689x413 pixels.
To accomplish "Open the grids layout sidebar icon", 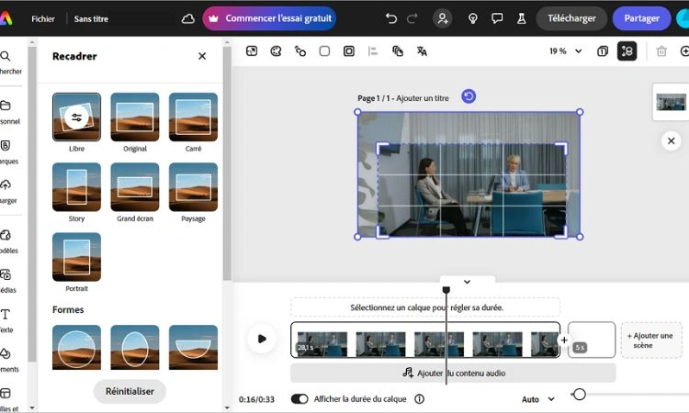I will pyautogui.click(x=6, y=393).
